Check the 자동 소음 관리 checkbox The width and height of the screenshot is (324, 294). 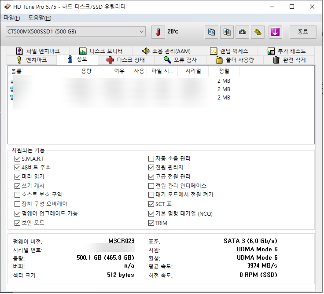[151, 159]
